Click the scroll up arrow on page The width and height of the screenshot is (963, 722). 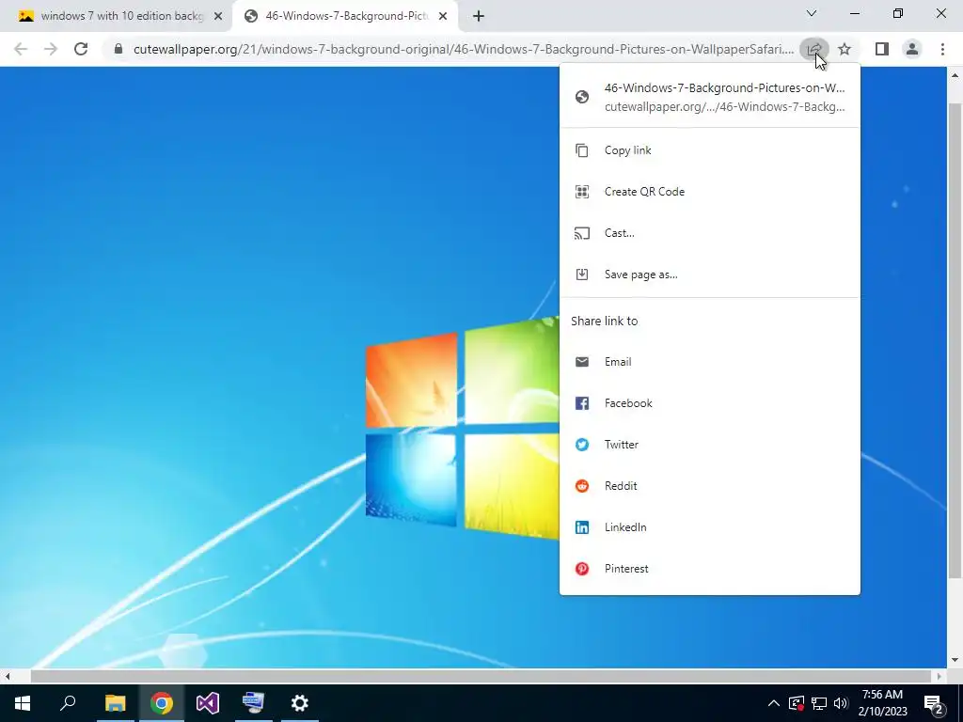[x=955, y=75]
